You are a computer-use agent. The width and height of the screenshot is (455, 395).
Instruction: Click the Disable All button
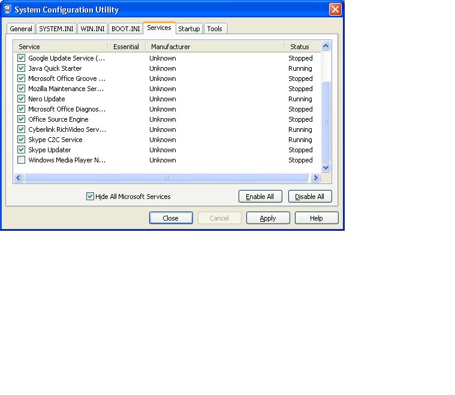(309, 197)
